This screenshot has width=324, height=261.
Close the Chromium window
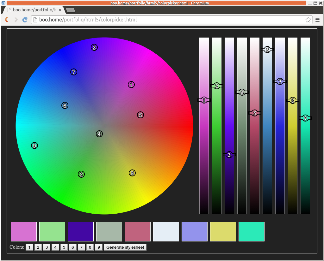click(x=321, y=3)
